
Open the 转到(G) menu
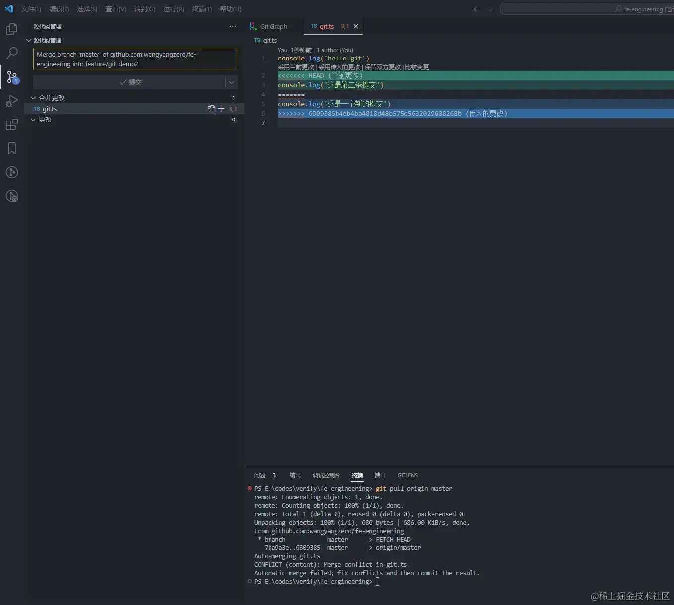(x=144, y=9)
